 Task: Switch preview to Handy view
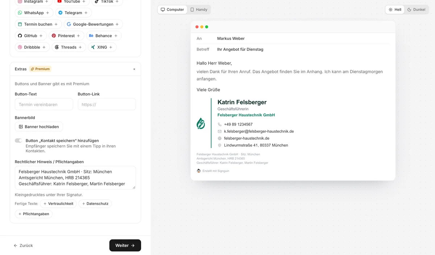(199, 9)
